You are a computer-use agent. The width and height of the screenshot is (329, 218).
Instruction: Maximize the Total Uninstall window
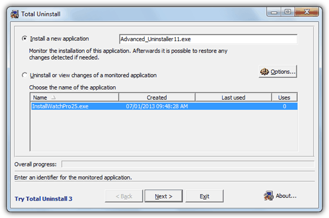(288, 10)
